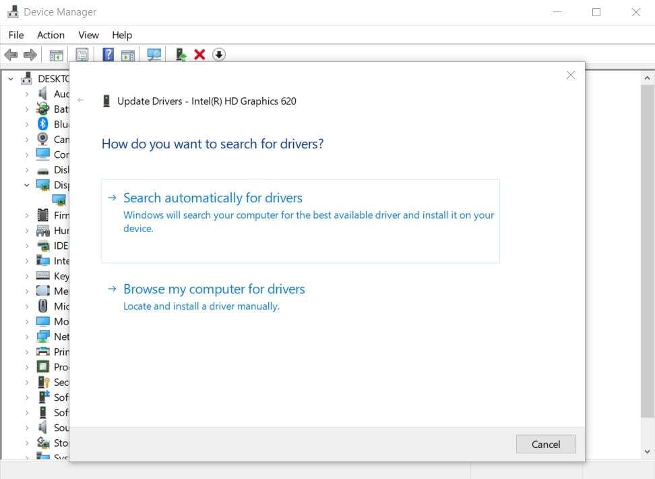
Task: Expand the Network adapters chevron
Action: [27, 337]
